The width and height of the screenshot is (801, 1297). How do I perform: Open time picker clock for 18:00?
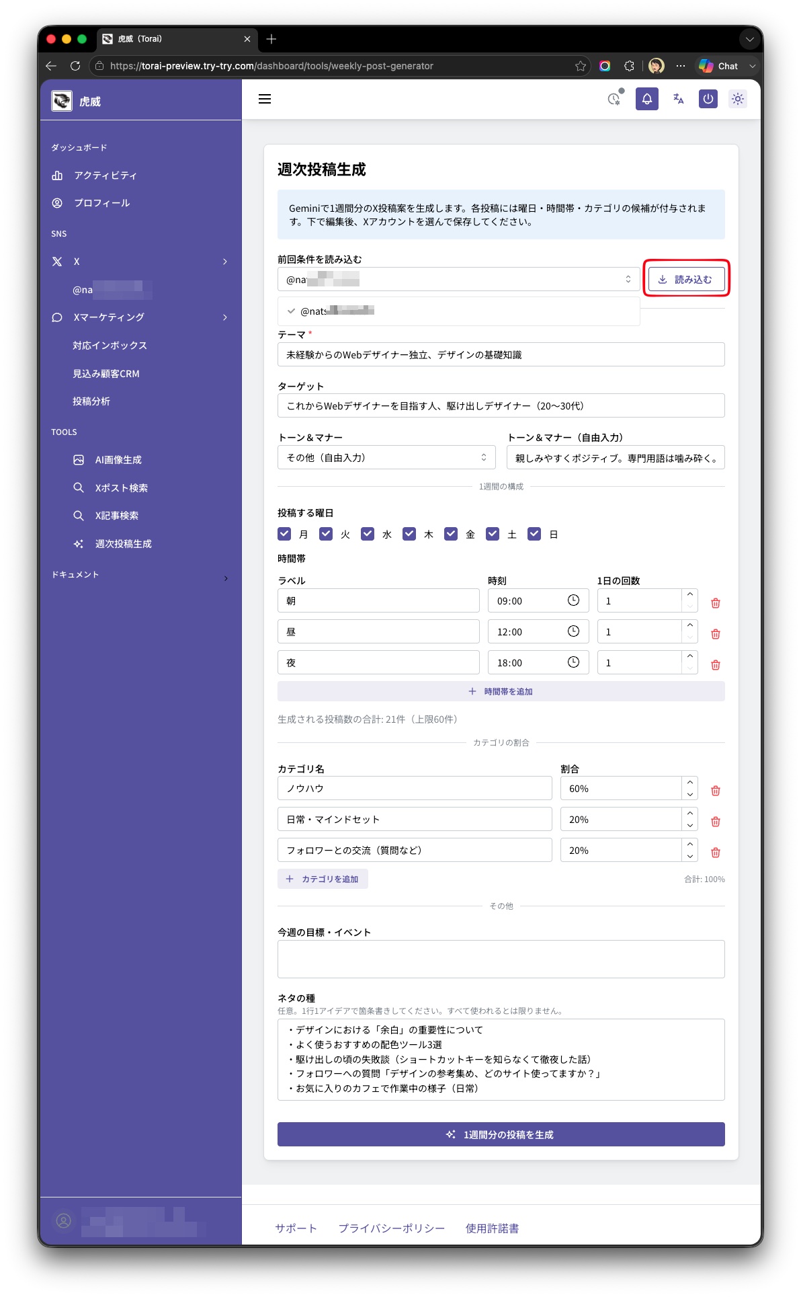[x=573, y=662]
